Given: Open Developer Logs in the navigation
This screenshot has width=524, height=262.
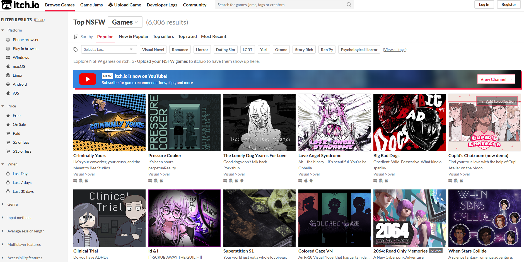Looking at the screenshot, I should point(162,5).
